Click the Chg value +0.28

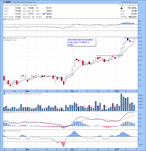[134, 11]
